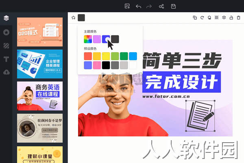Open the templates layers sidebar icon
The width and height of the screenshot is (244, 163).
tap(6, 18)
